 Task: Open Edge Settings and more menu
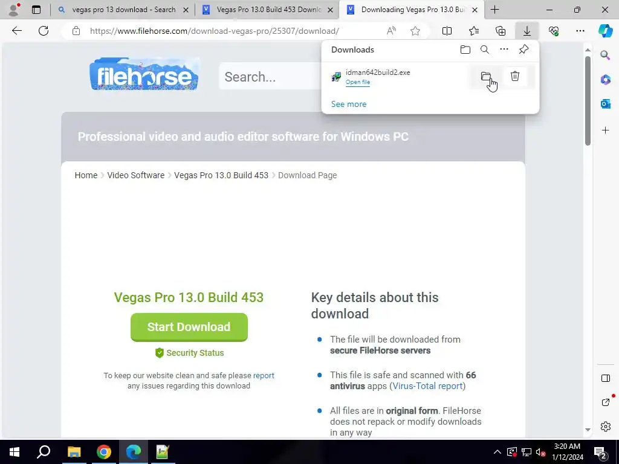(580, 31)
